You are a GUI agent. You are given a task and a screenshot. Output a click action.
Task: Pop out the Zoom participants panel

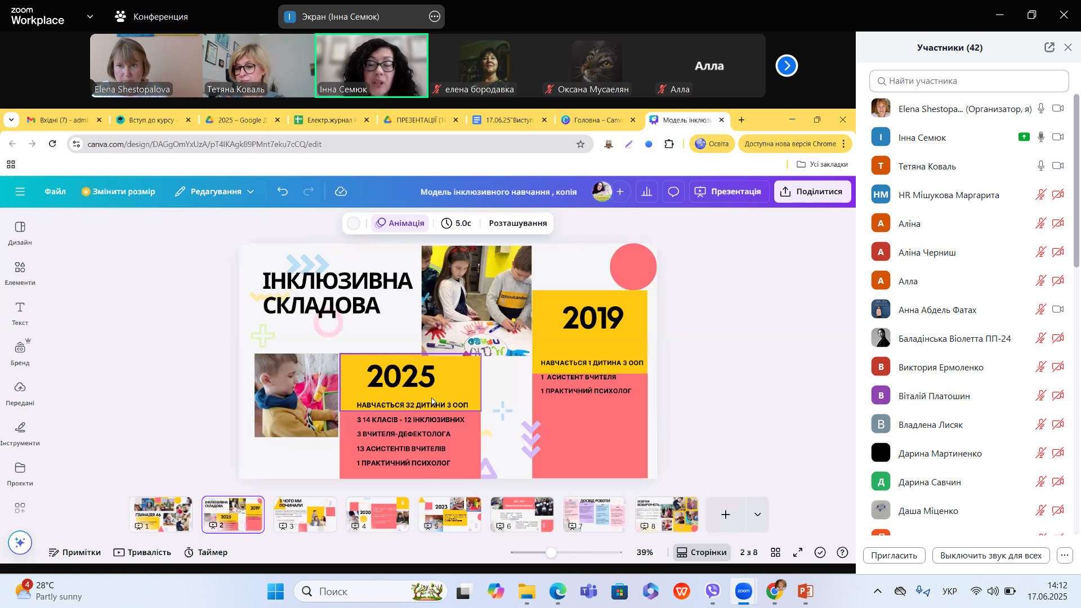point(1049,48)
